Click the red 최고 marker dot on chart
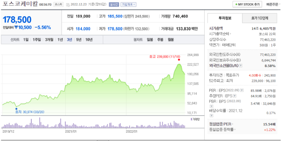282x141 pixels. pos(179,60)
